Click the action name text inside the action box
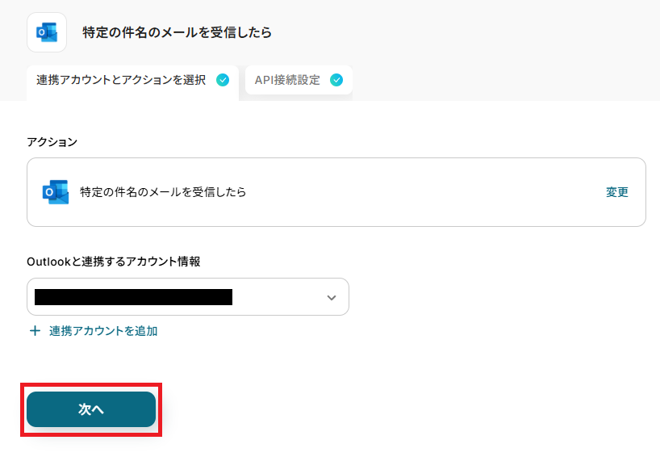The width and height of the screenshot is (660, 461). (163, 192)
